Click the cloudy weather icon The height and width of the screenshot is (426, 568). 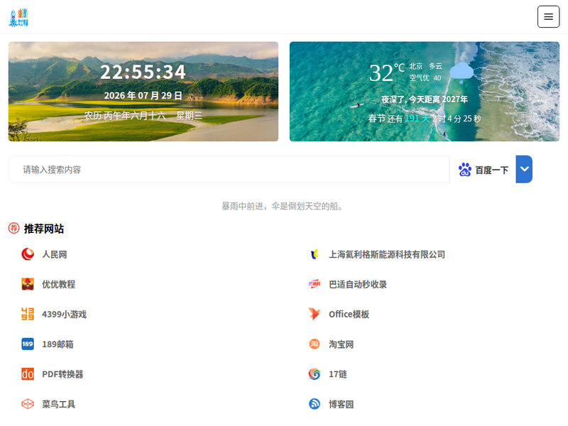coord(461,72)
